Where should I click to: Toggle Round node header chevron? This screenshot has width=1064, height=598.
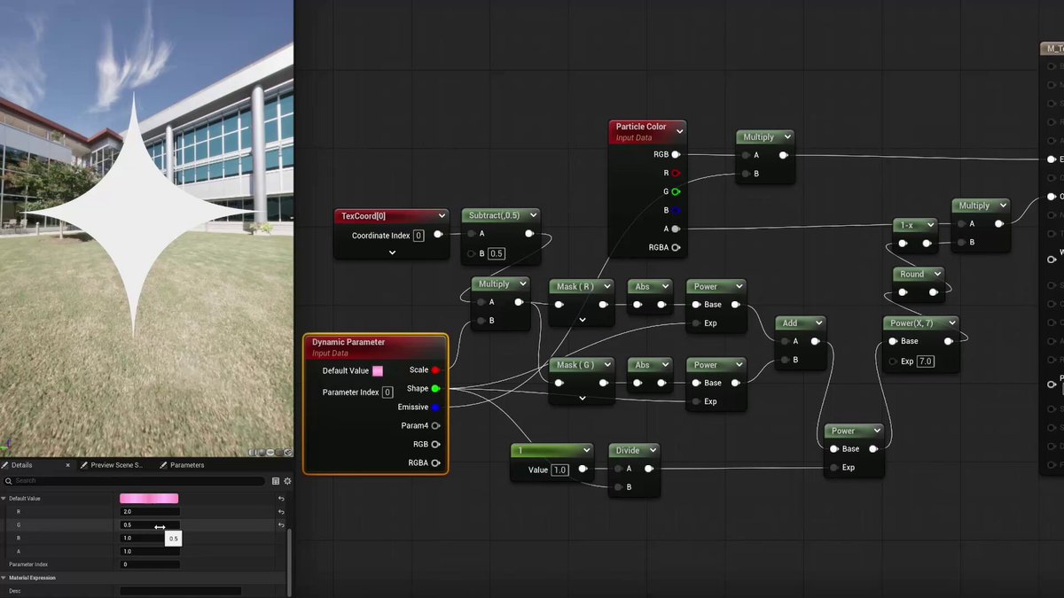pyautogui.click(x=936, y=275)
